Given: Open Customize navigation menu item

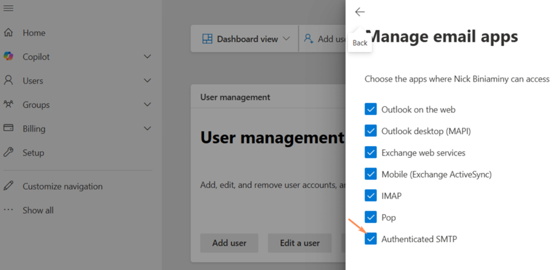Looking at the screenshot, I should pos(62,186).
